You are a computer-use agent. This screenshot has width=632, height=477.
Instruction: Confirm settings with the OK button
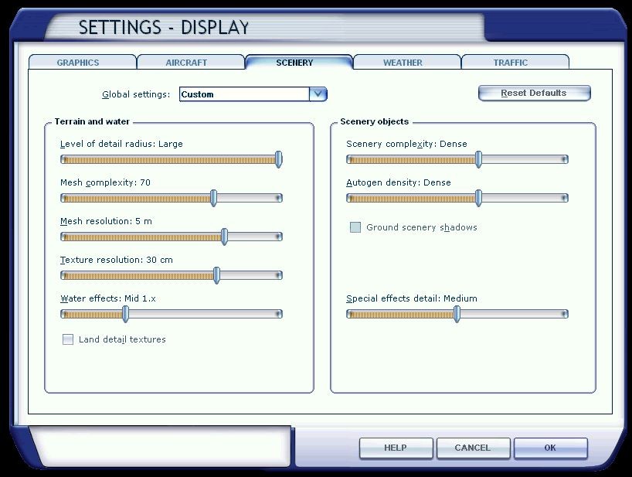(550, 448)
